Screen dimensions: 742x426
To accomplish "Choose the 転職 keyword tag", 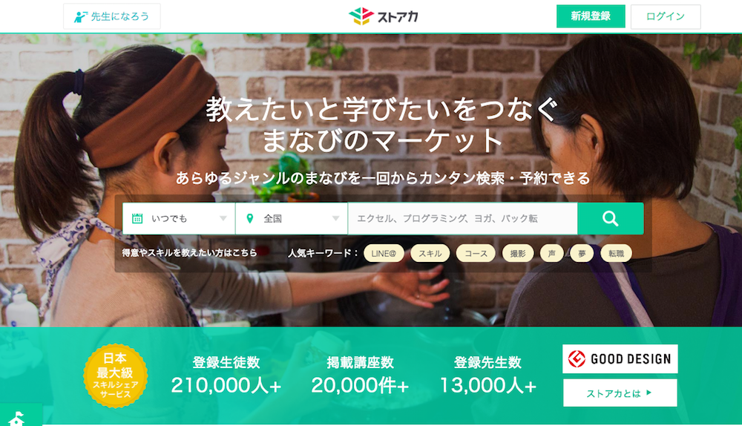I will coord(616,253).
